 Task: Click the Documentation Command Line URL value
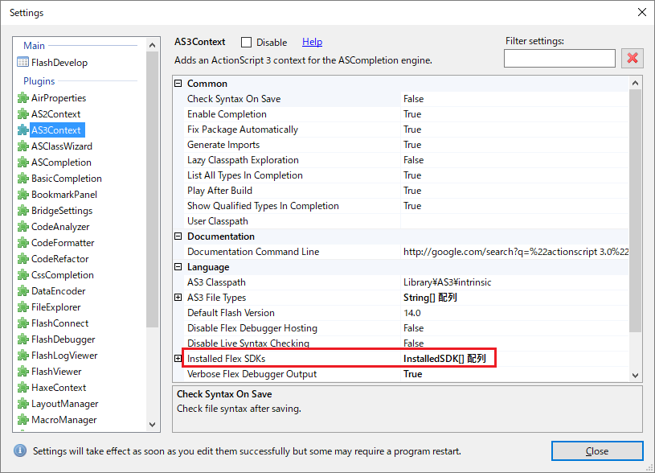[516, 251]
